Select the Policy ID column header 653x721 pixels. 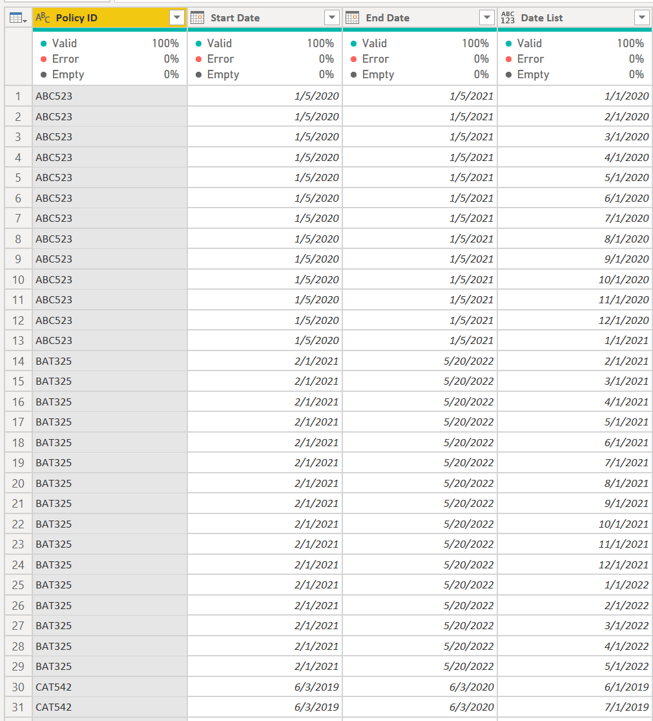pyautogui.click(x=110, y=18)
